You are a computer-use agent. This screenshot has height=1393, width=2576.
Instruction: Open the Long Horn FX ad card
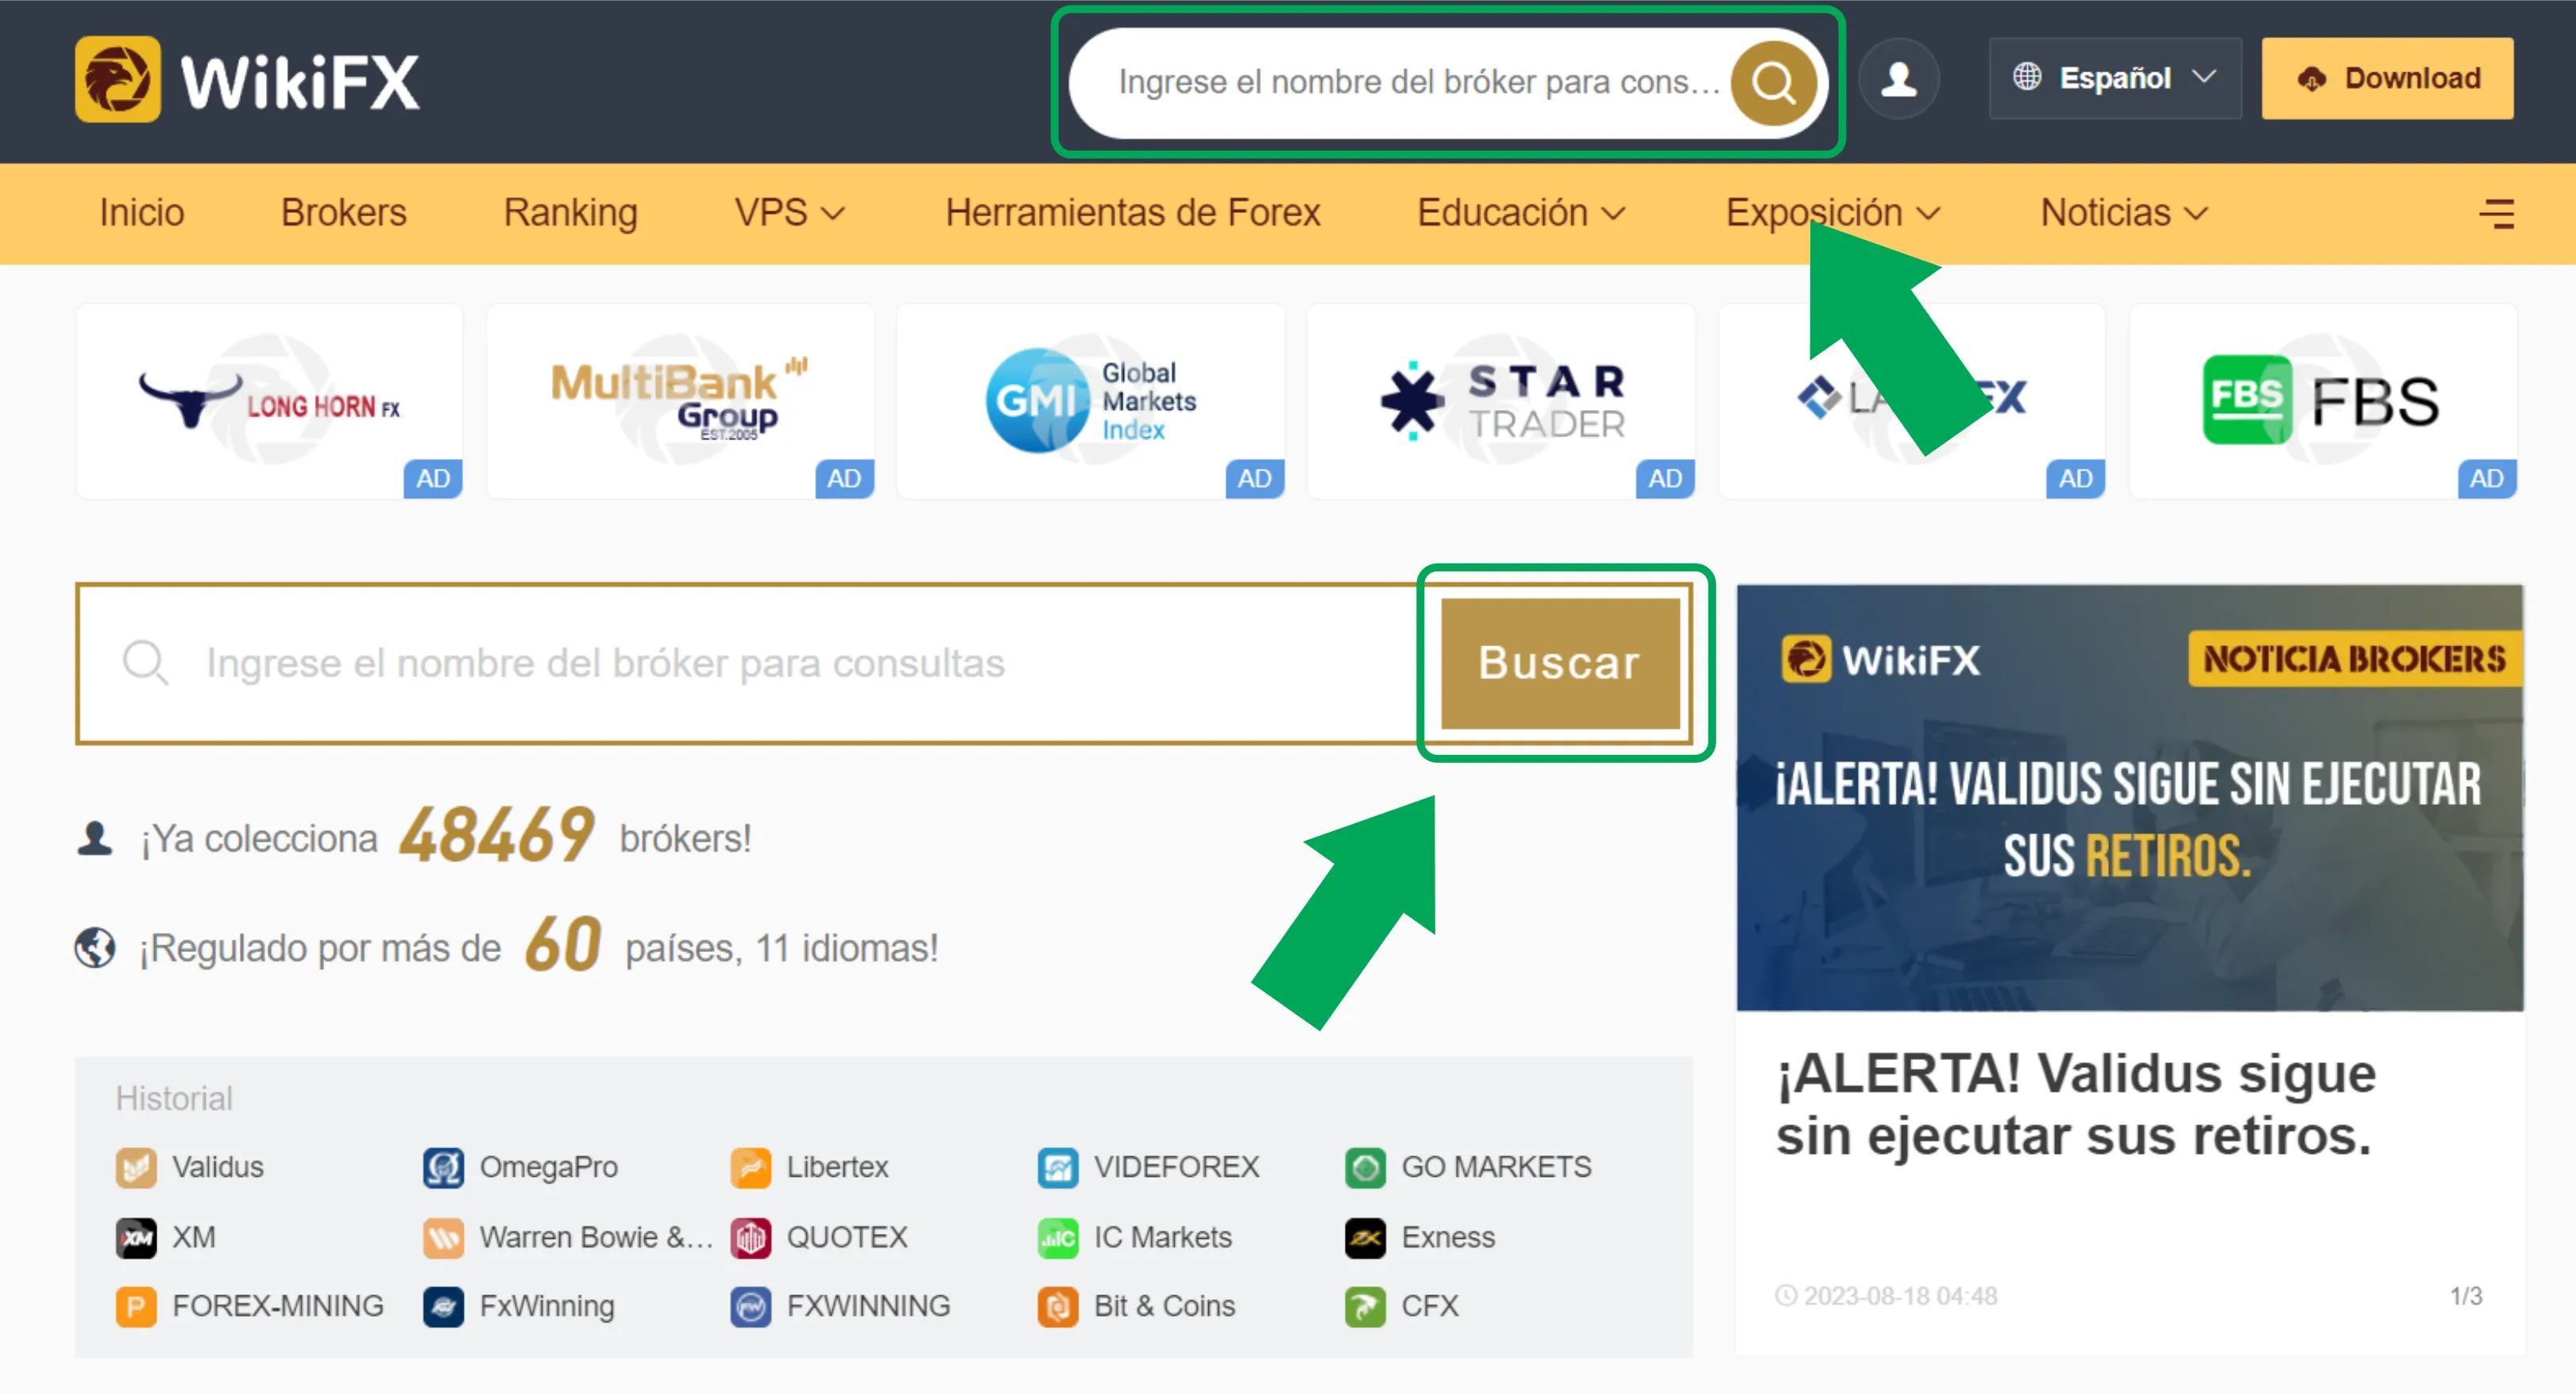(269, 401)
